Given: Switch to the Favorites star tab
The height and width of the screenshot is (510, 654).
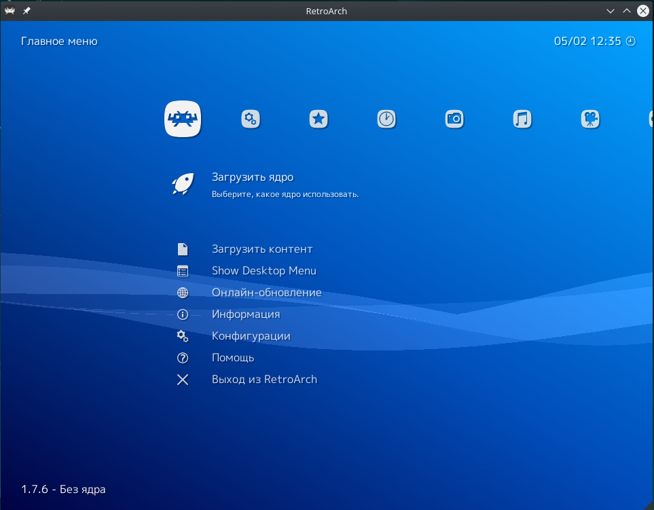Looking at the screenshot, I should point(319,119).
